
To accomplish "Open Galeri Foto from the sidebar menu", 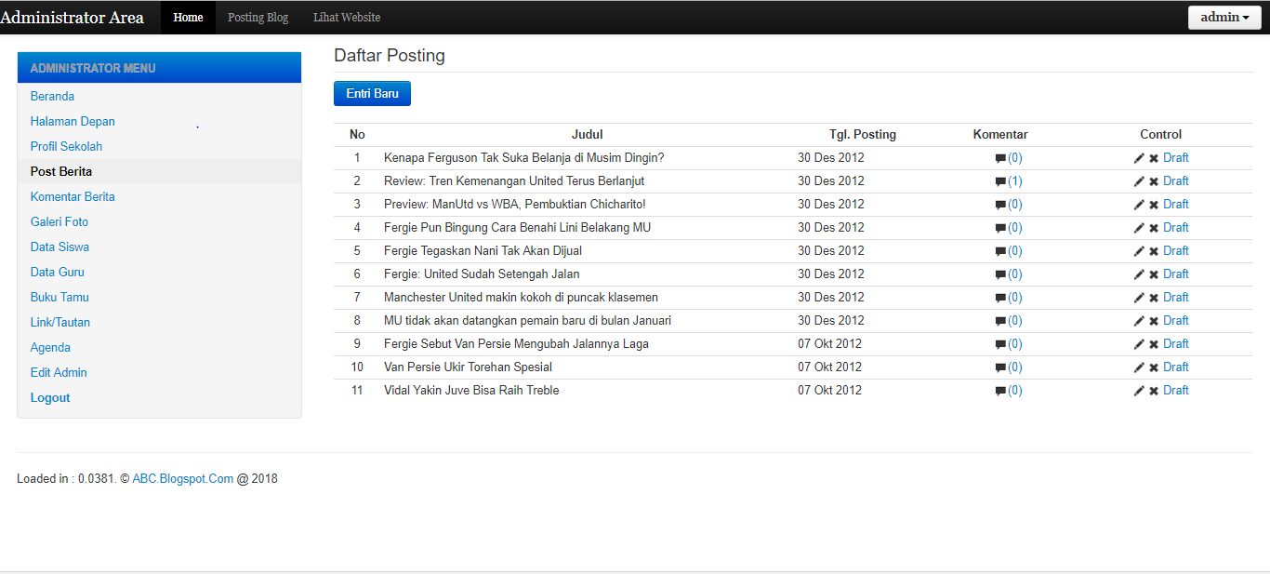I will pyautogui.click(x=60, y=222).
